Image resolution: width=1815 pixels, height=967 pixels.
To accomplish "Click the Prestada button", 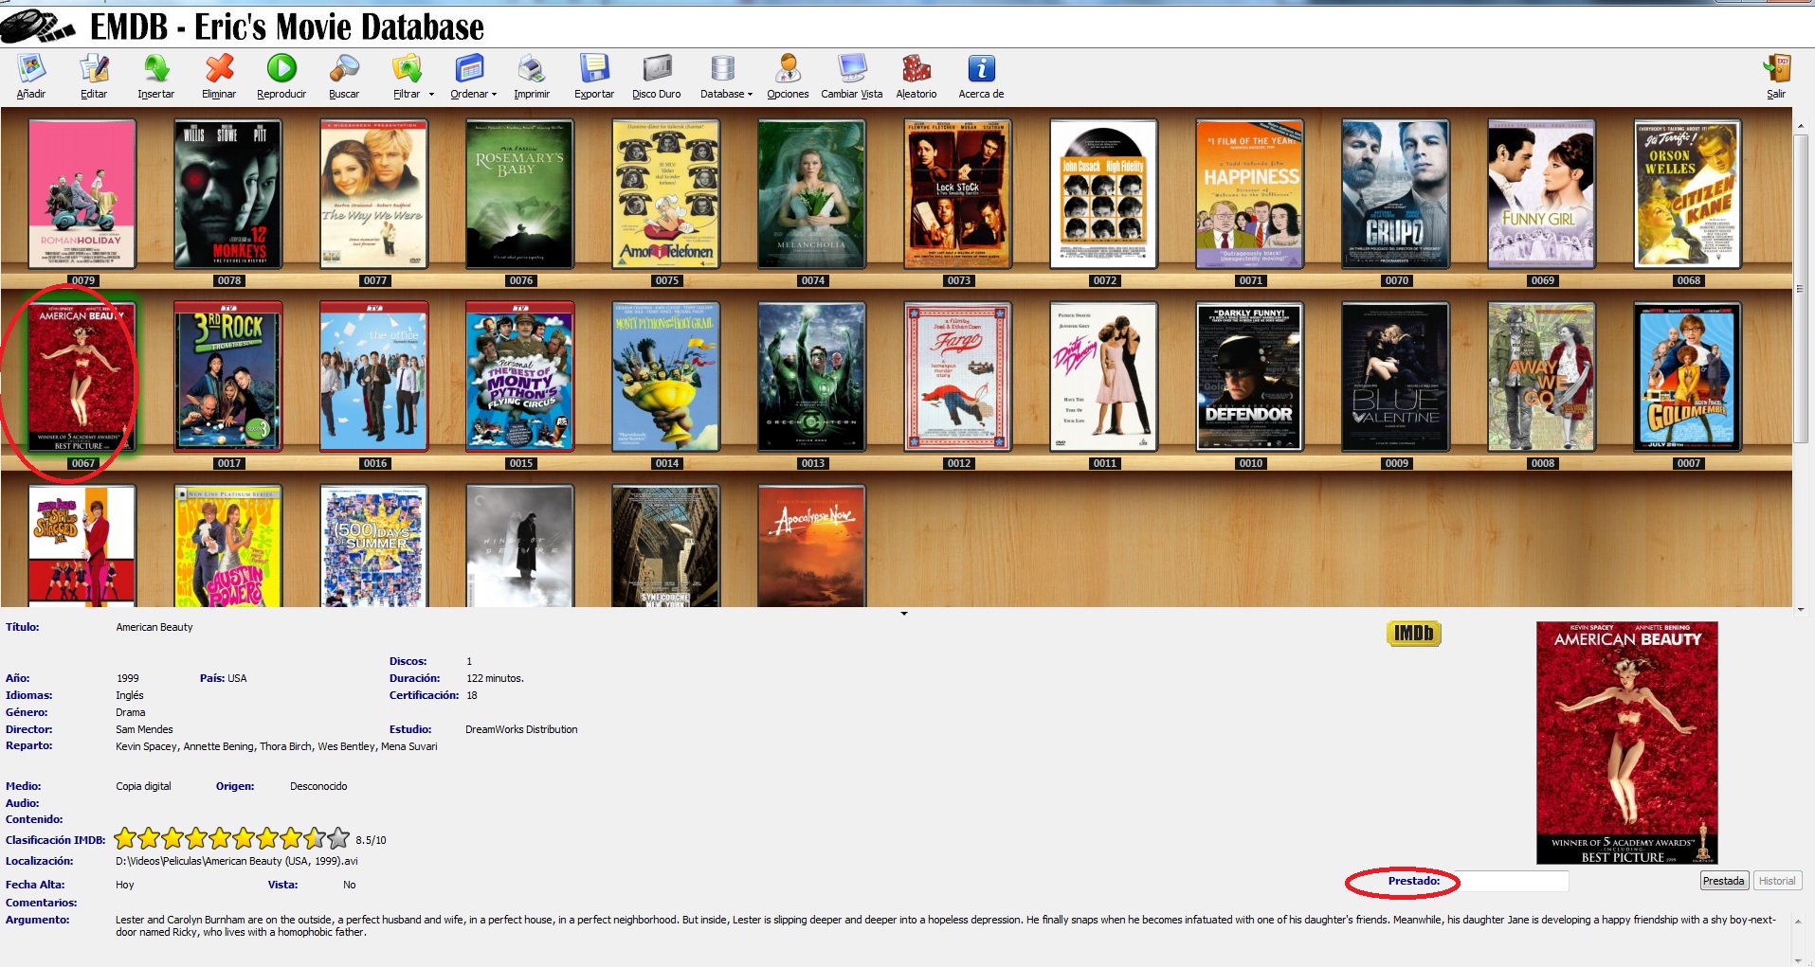I will [x=1723, y=881].
